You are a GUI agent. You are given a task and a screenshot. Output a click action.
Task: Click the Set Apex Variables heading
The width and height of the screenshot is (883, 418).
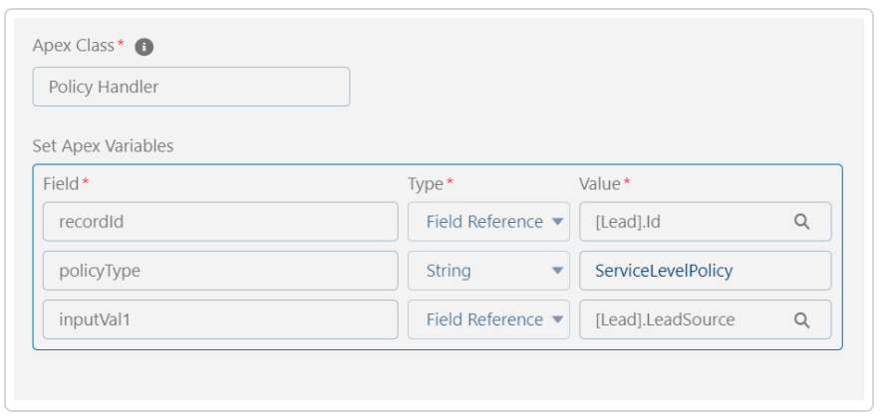103,146
